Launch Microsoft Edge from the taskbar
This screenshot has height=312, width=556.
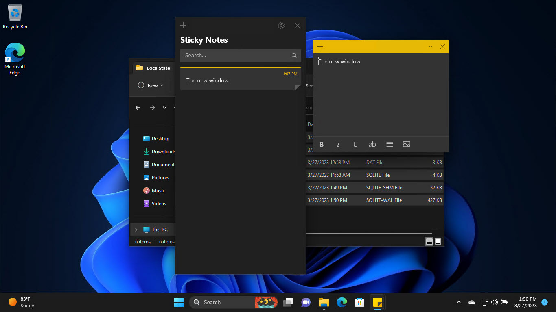pos(341,302)
